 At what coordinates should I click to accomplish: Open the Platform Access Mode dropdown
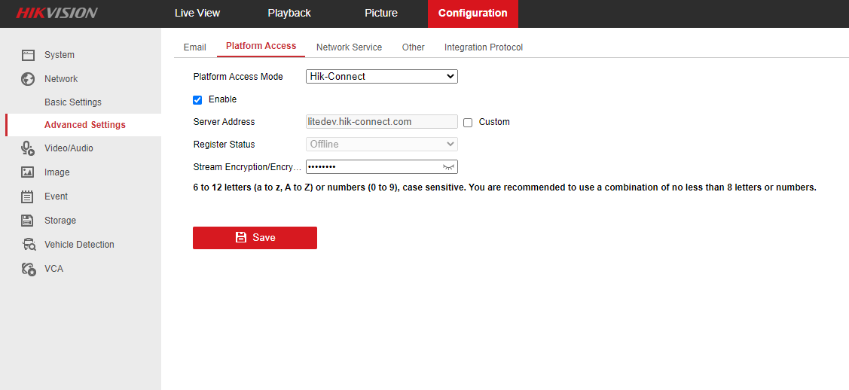(x=381, y=76)
